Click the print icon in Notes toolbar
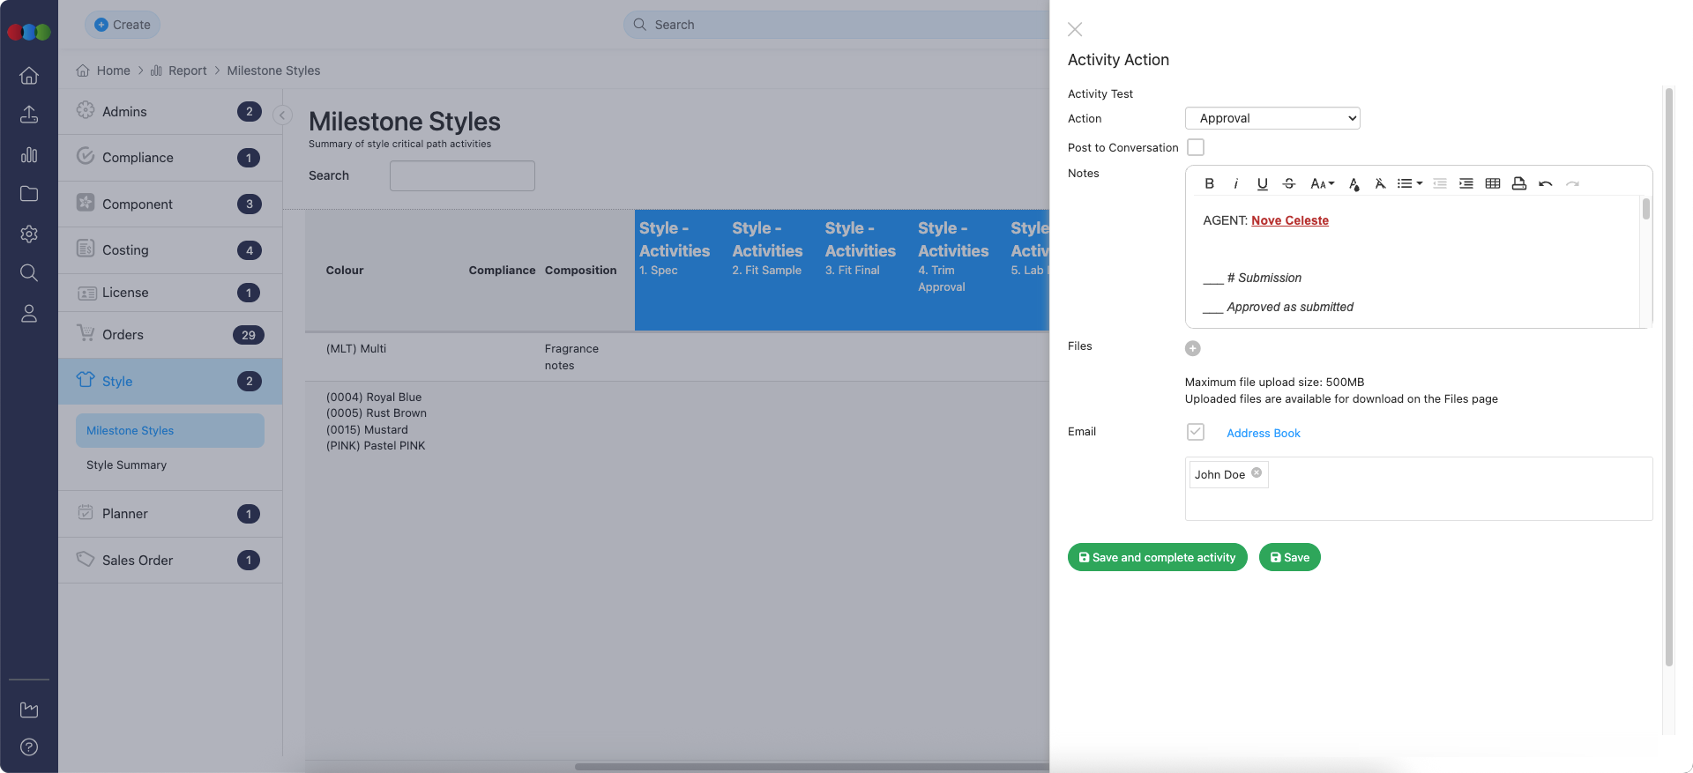This screenshot has height=773, width=1693. point(1518,183)
